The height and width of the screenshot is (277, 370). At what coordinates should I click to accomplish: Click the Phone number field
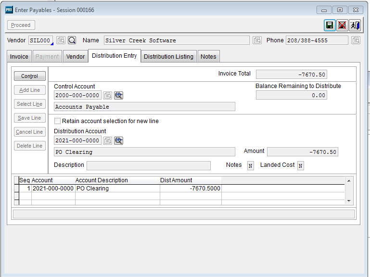coord(317,40)
